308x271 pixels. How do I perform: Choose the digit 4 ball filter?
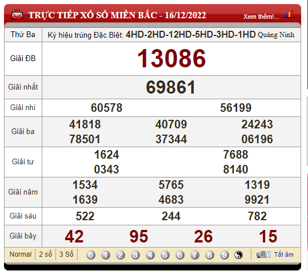tap(150, 255)
